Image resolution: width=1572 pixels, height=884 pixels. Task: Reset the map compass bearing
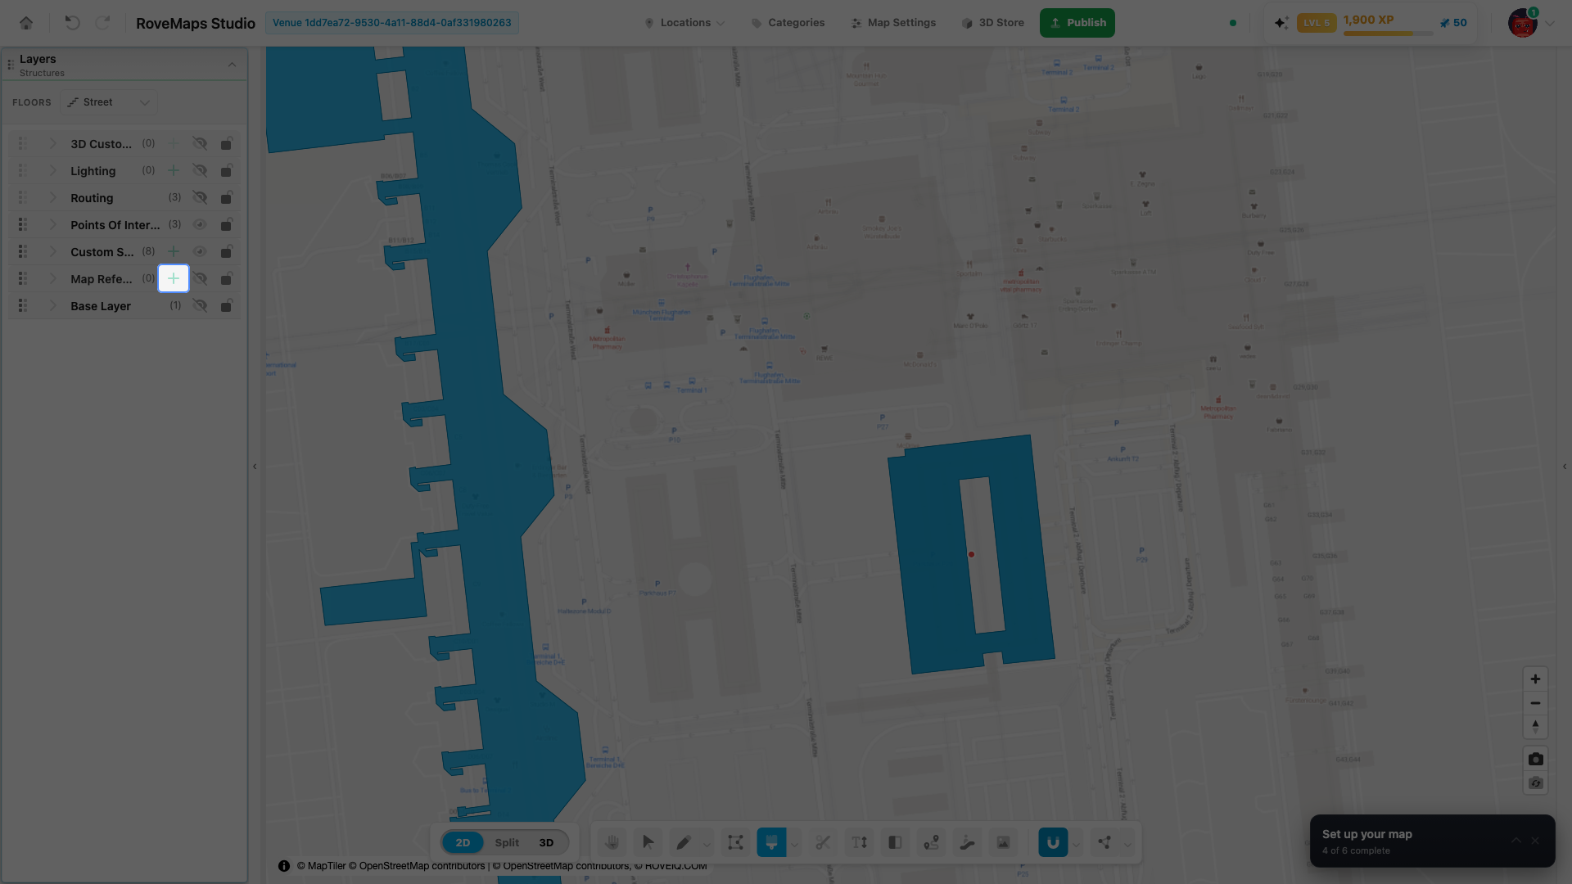[1535, 727]
